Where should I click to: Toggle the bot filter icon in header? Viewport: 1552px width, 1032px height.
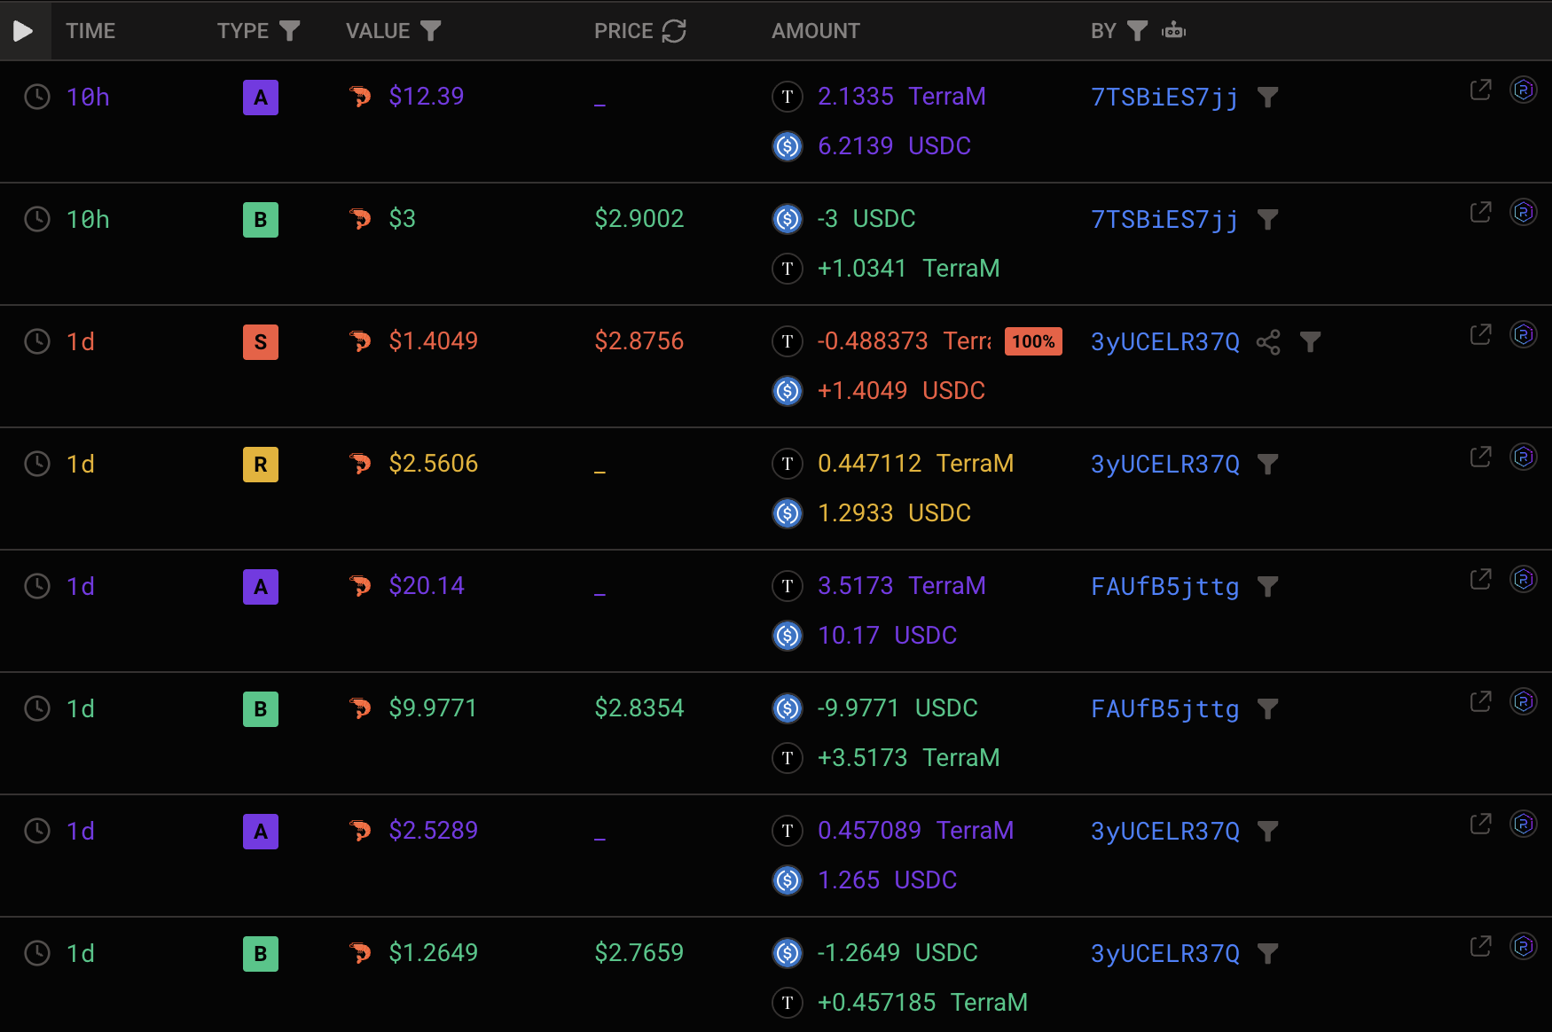pyautogui.click(x=1174, y=31)
